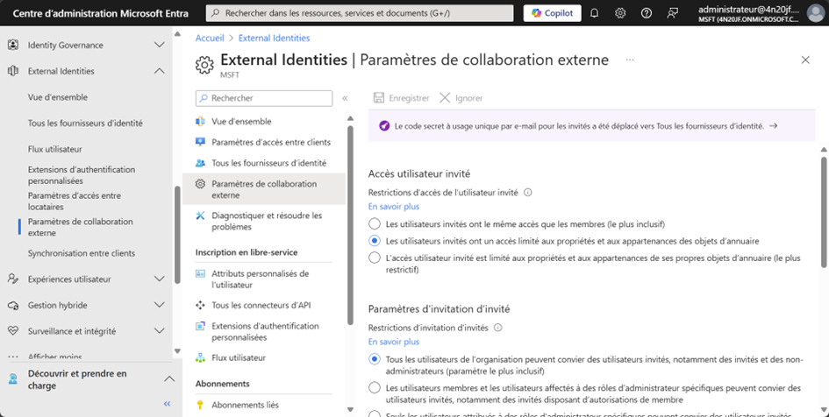
Task: Click the top search resources field
Action: click(x=360, y=13)
